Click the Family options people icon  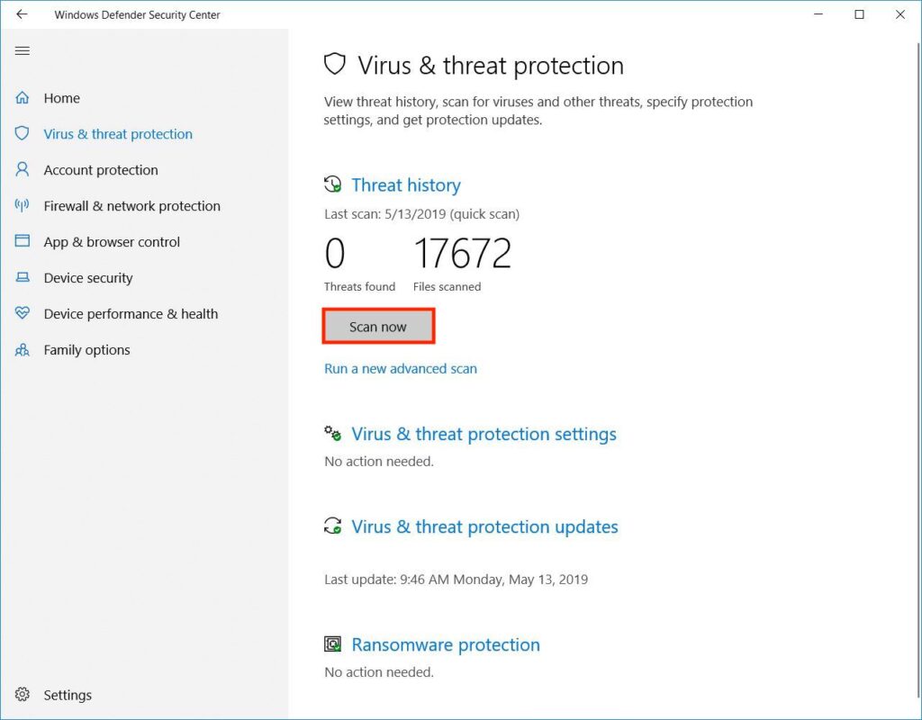[23, 350]
